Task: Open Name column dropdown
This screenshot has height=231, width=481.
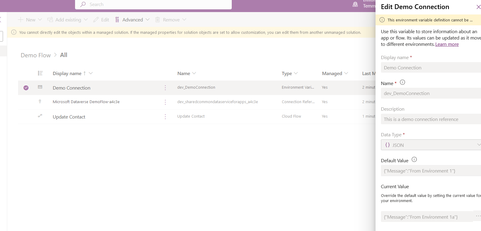Action: point(194,73)
